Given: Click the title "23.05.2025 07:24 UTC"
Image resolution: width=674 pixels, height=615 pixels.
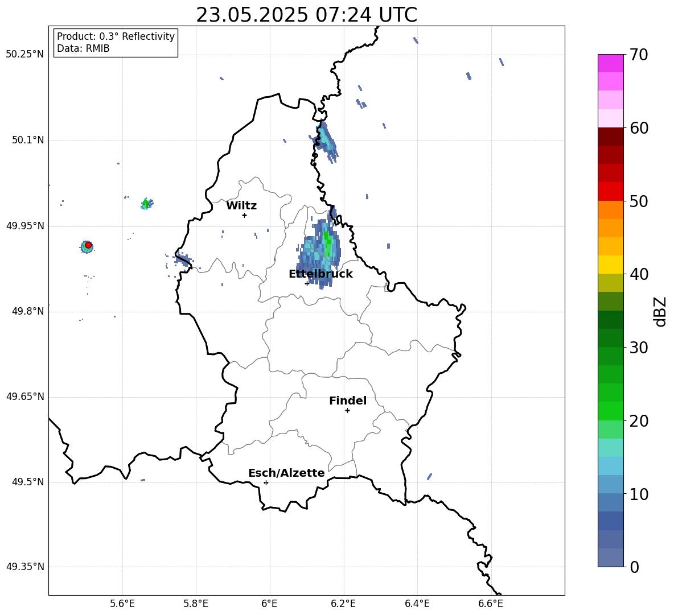Looking at the screenshot, I should [306, 15].
